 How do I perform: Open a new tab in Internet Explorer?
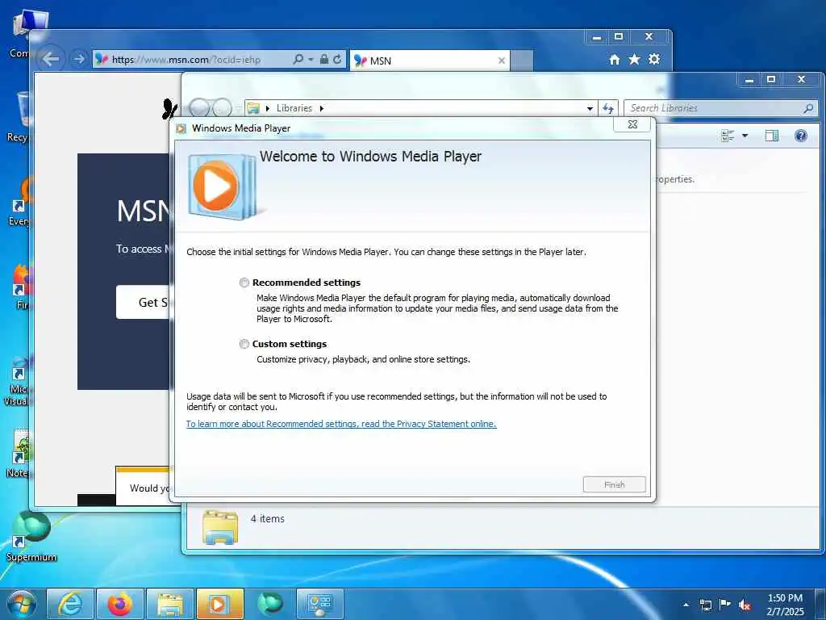pyautogui.click(x=522, y=61)
